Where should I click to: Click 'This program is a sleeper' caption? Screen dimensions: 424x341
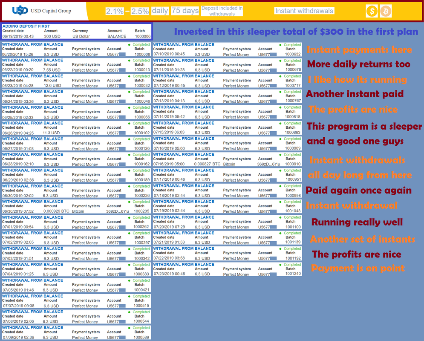tap(364, 126)
